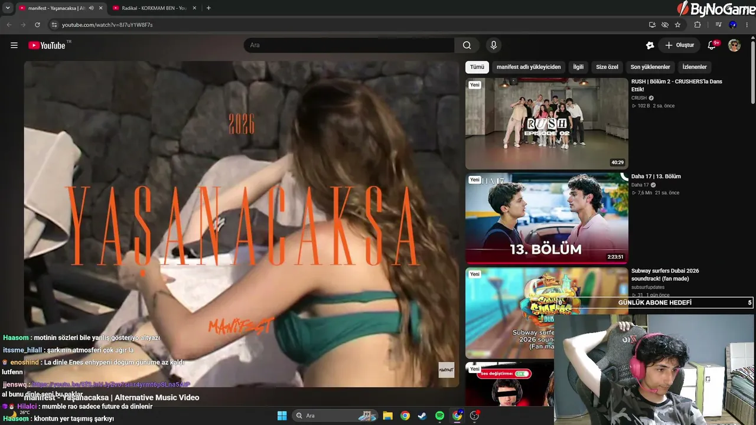Open the Windows Start menu
This screenshot has height=425, width=756.
coord(282,416)
